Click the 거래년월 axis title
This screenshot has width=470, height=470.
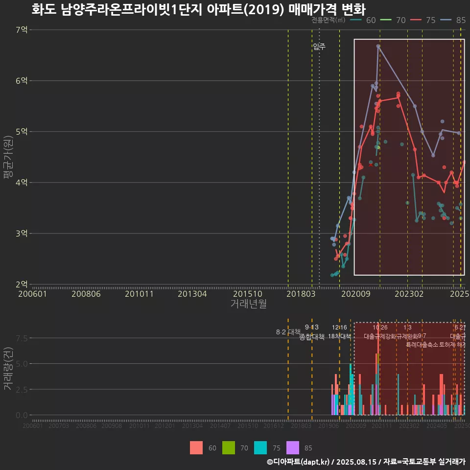click(x=249, y=304)
